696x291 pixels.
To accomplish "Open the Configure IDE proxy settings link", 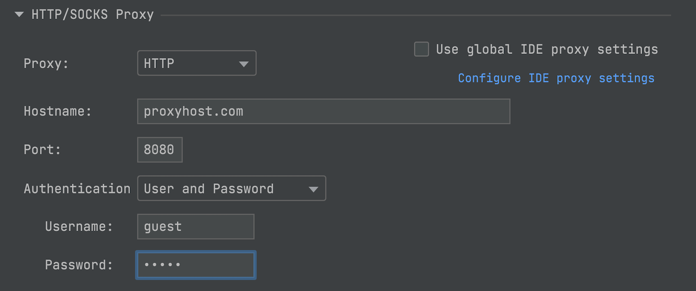I will pyautogui.click(x=556, y=78).
